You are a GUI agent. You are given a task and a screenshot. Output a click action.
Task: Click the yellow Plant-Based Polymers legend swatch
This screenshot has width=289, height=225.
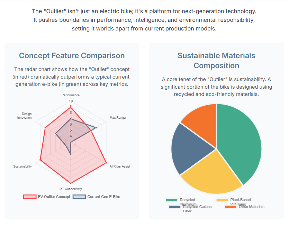tap(222, 200)
